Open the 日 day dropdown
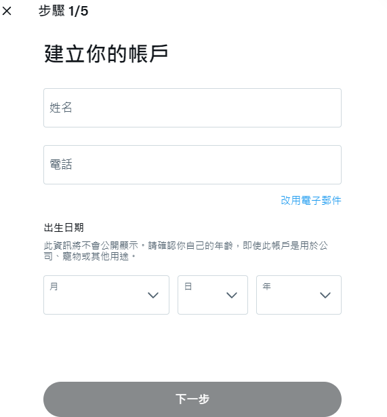Screen dimensions: 387x417 click(213, 295)
